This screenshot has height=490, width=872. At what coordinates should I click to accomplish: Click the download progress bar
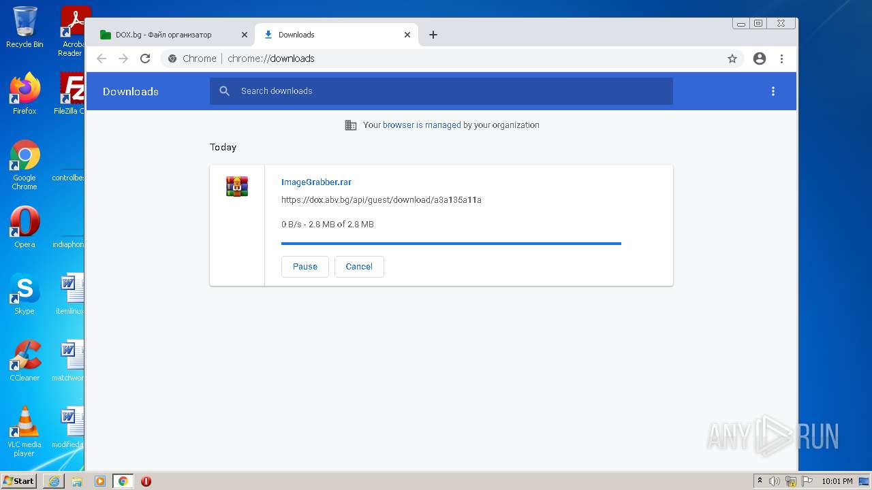451,243
